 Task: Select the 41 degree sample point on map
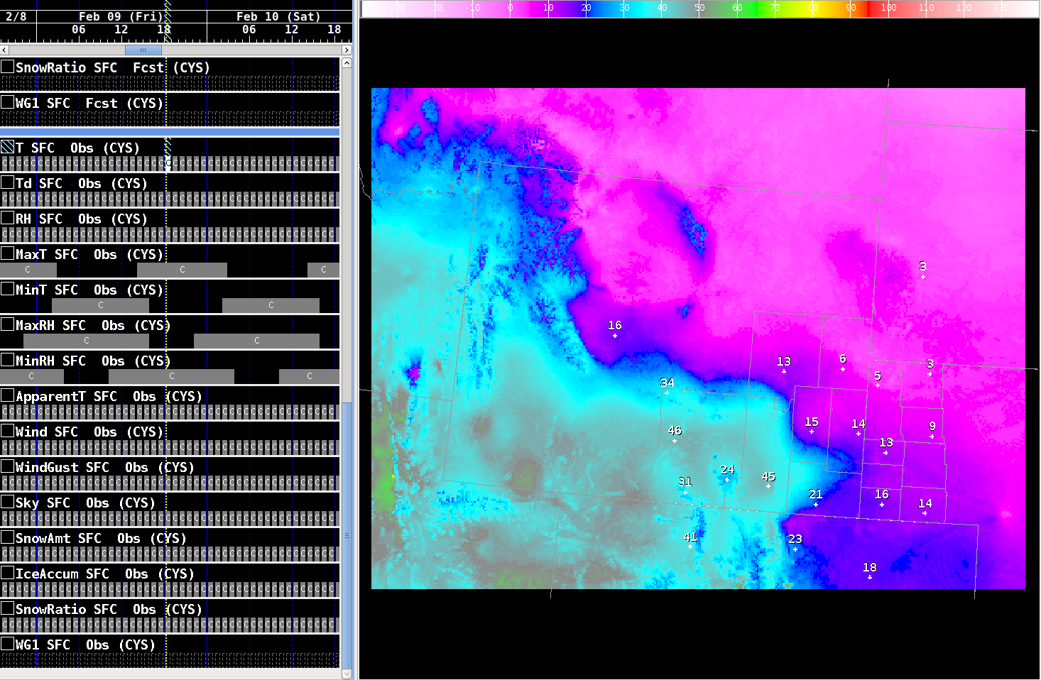tap(690, 547)
